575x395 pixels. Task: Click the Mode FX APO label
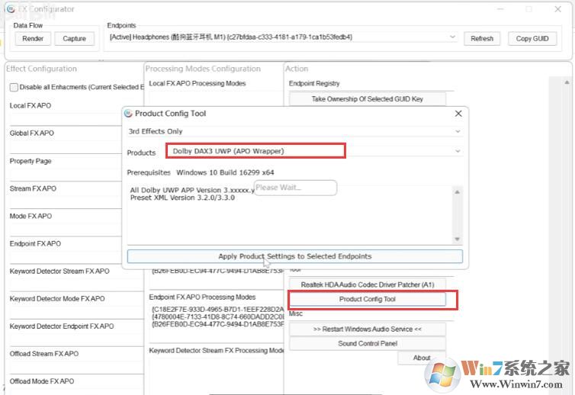[x=31, y=216]
